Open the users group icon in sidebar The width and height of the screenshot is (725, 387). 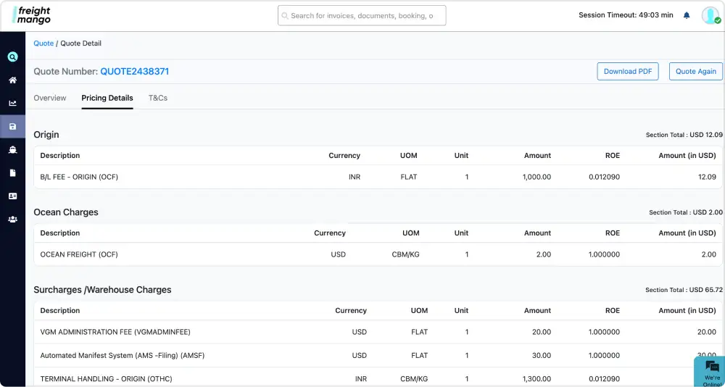click(x=12, y=219)
